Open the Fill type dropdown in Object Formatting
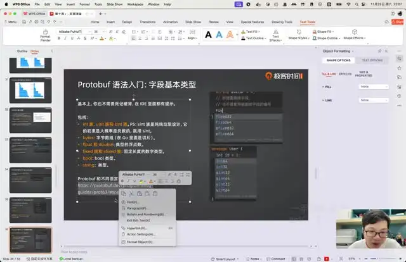 click(374, 87)
